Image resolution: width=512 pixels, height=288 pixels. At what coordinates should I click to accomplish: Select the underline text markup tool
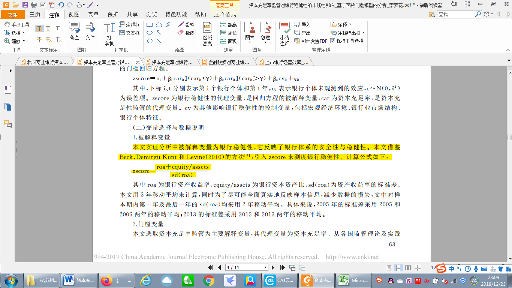[58, 28]
